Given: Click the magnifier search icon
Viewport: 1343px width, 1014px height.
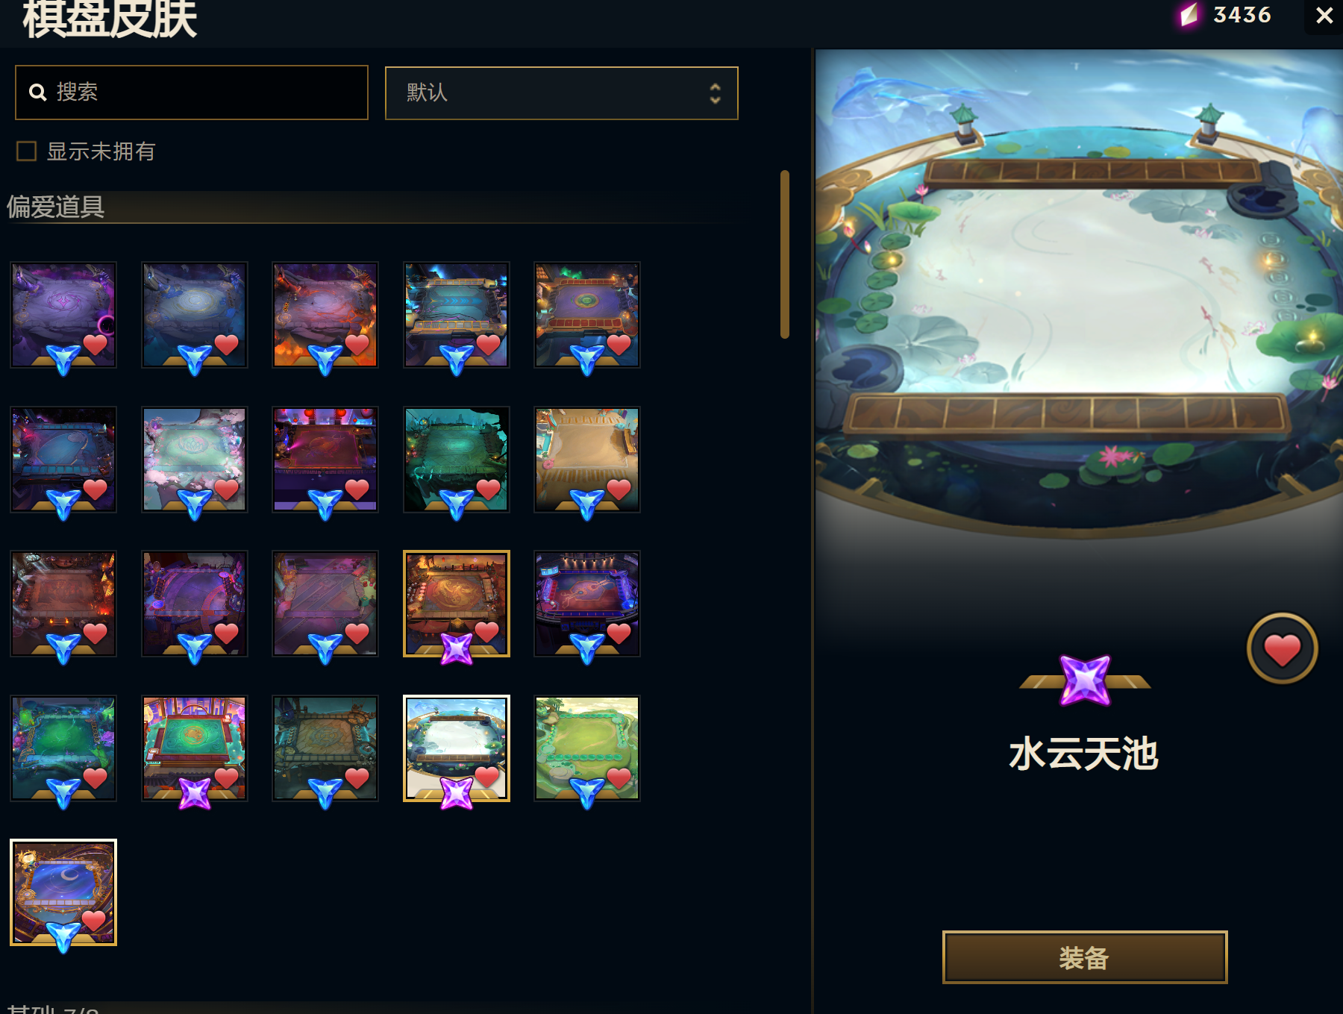Looking at the screenshot, I should pyautogui.click(x=37, y=92).
